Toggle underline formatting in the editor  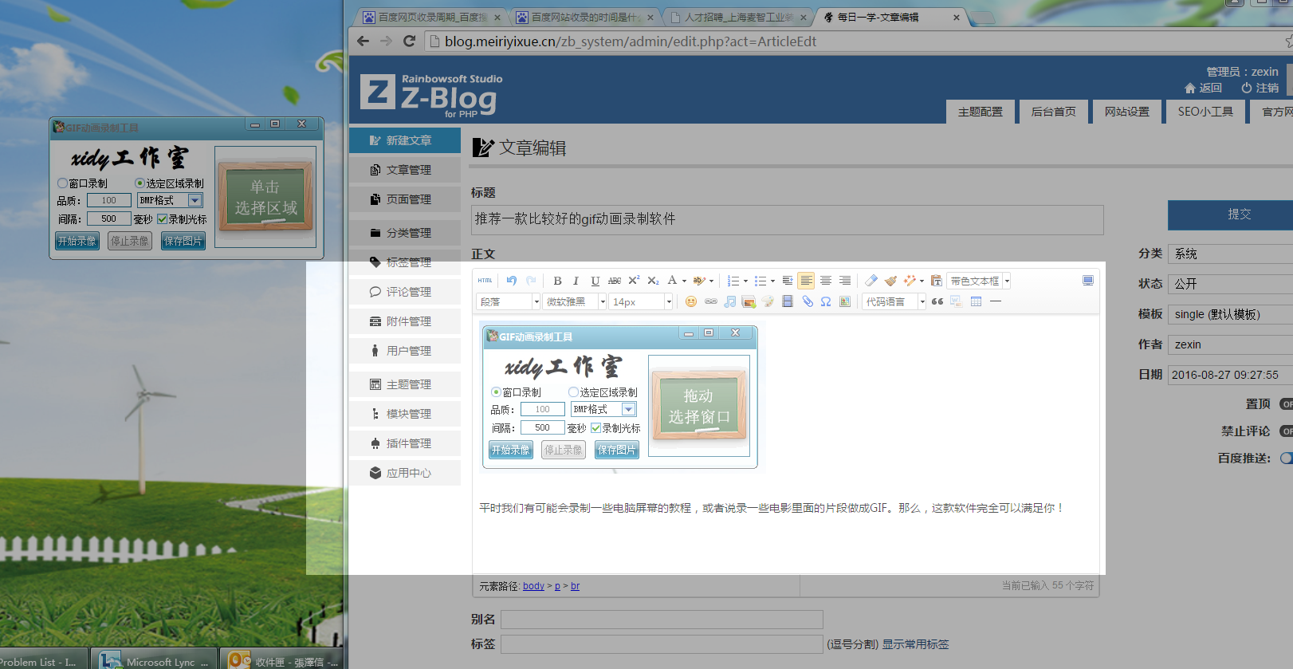(x=595, y=281)
